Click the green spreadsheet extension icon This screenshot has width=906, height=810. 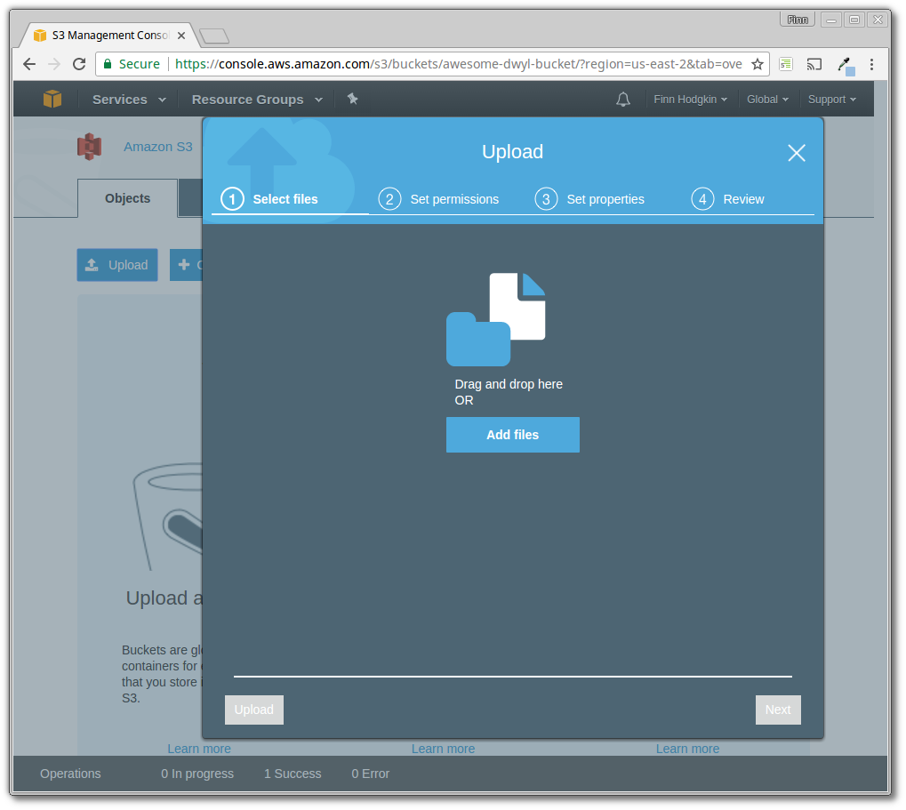pyautogui.click(x=786, y=64)
